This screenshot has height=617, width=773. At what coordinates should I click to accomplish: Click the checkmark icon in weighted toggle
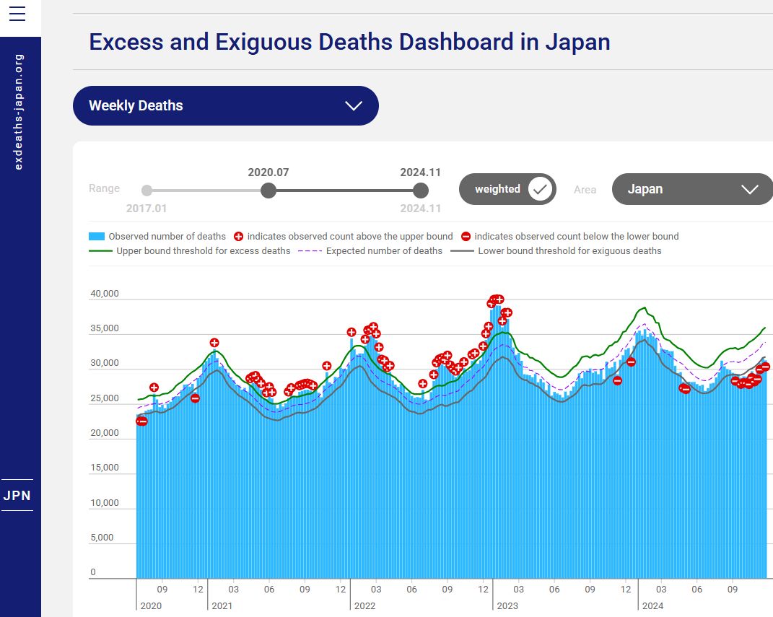click(540, 189)
